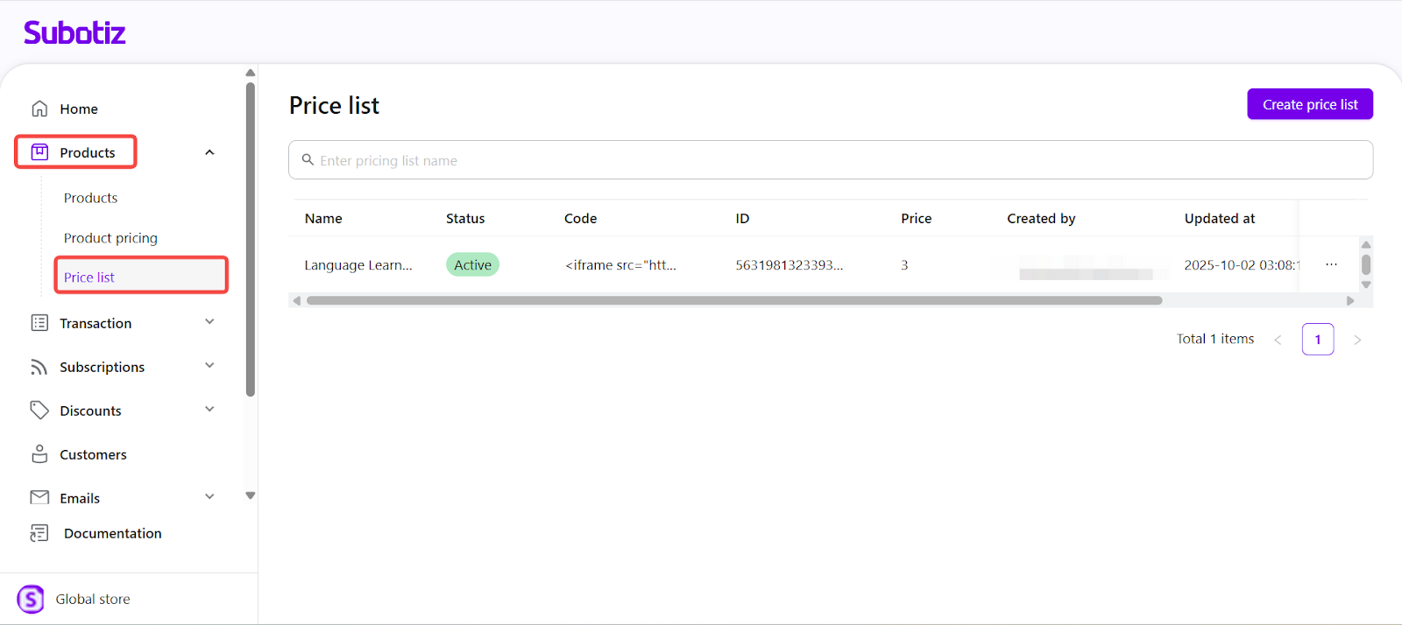Collapse the Products menu chevron
The width and height of the screenshot is (1402, 625).
click(x=209, y=152)
